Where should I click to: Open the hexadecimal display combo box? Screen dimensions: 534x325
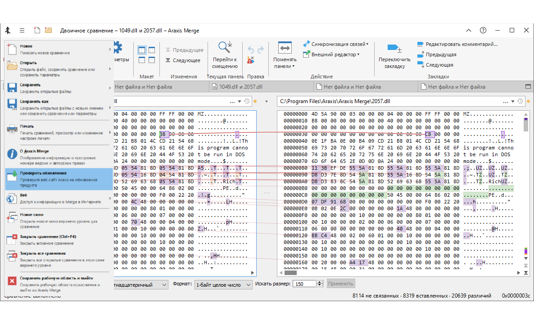tap(140, 284)
